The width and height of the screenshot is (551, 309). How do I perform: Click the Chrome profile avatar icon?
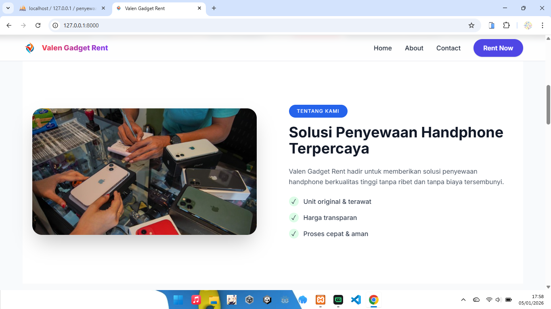[528, 25]
